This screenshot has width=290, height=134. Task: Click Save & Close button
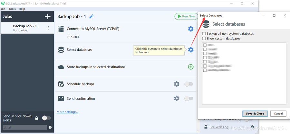[x=255, y=113]
